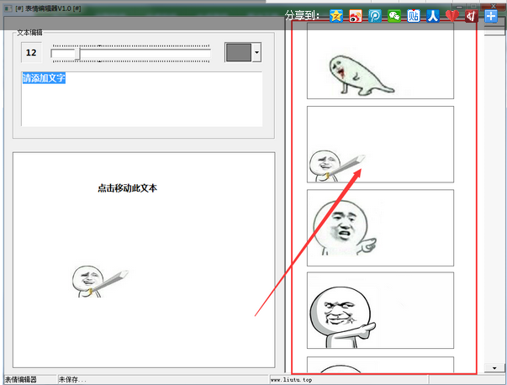This screenshot has height=385, width=507.
Task: Select the green seal creature thumbnail
Action: pos(380,61)
